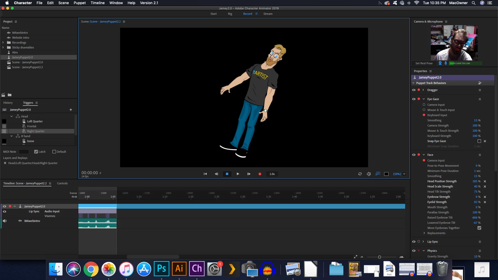Open the Puppet menu
This screenshot has width=498, height=280.
coord(80,3)
